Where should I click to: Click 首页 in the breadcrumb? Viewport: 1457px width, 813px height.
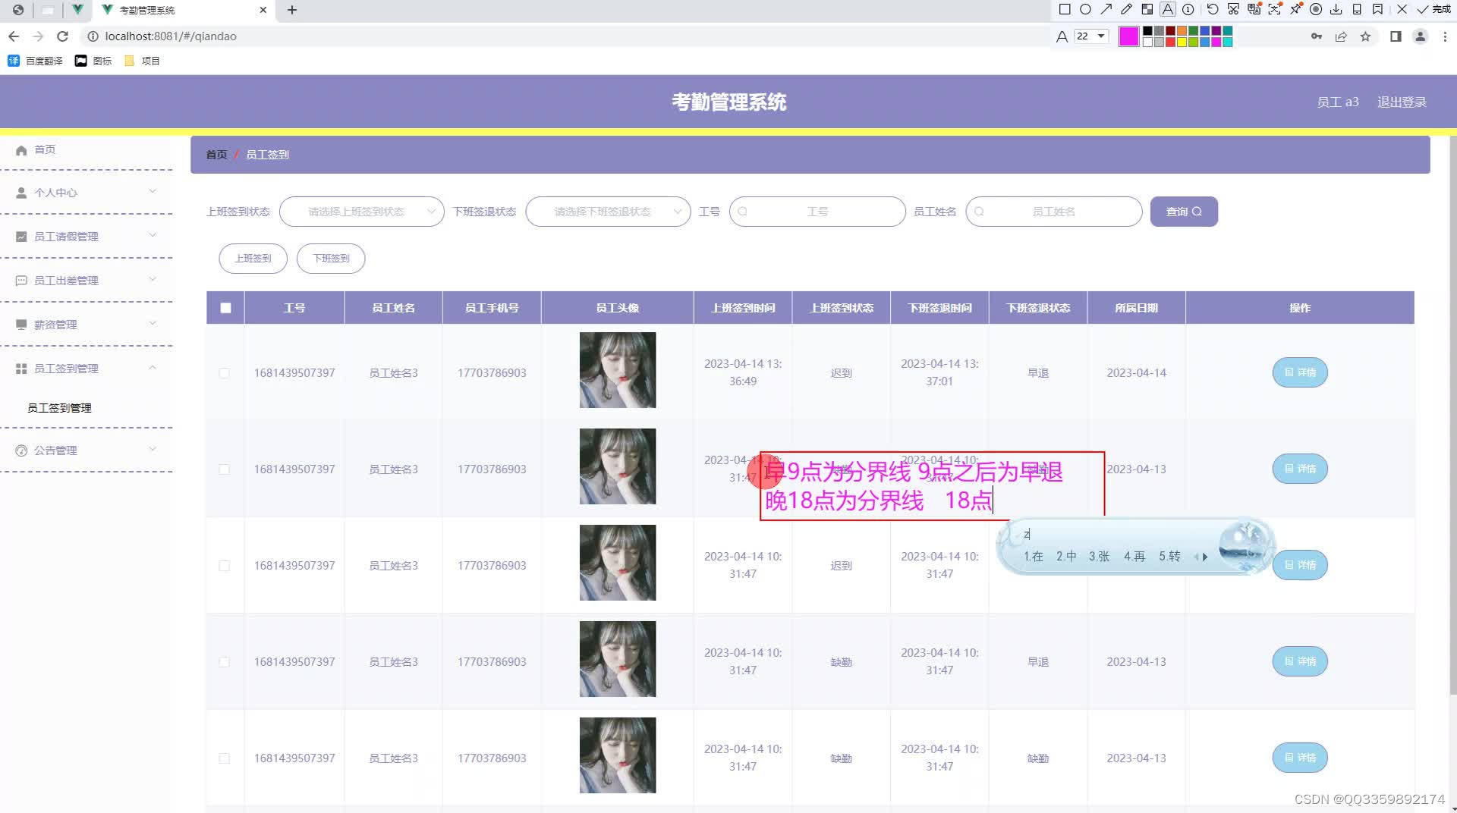coord(216,155)
